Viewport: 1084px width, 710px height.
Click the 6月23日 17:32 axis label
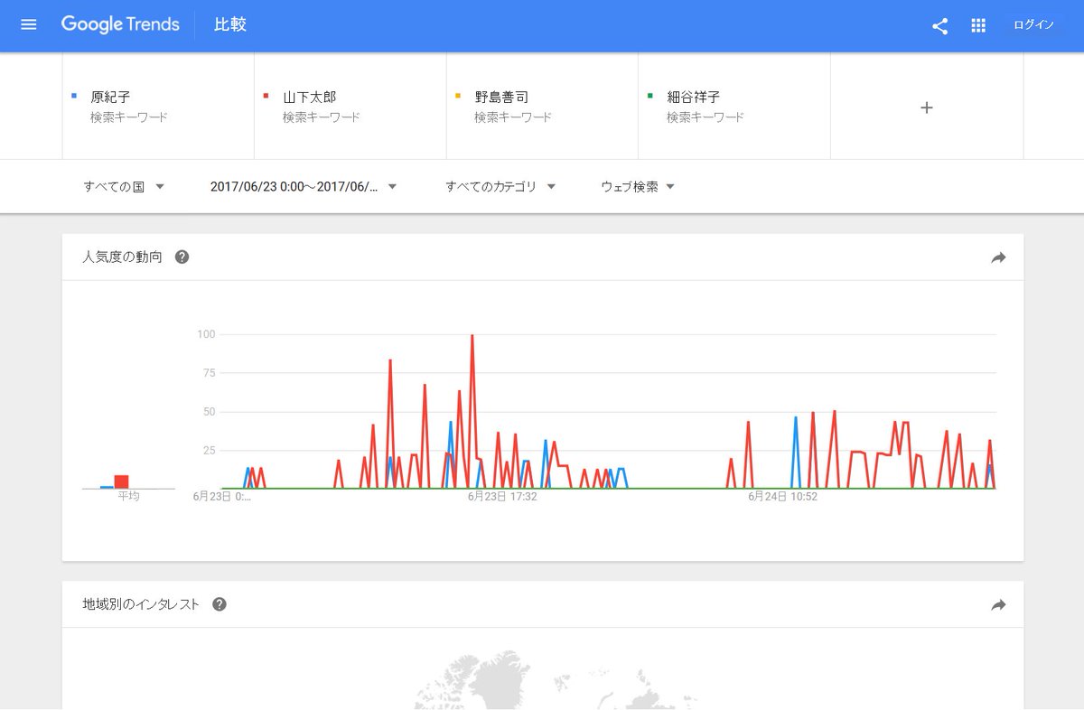[502, 497]
